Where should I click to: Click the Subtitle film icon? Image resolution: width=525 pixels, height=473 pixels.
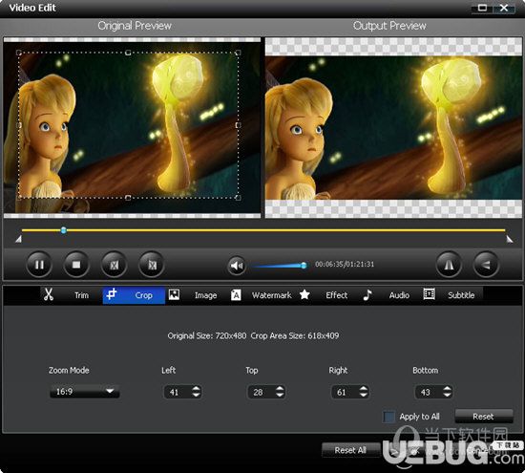(429, 294)
